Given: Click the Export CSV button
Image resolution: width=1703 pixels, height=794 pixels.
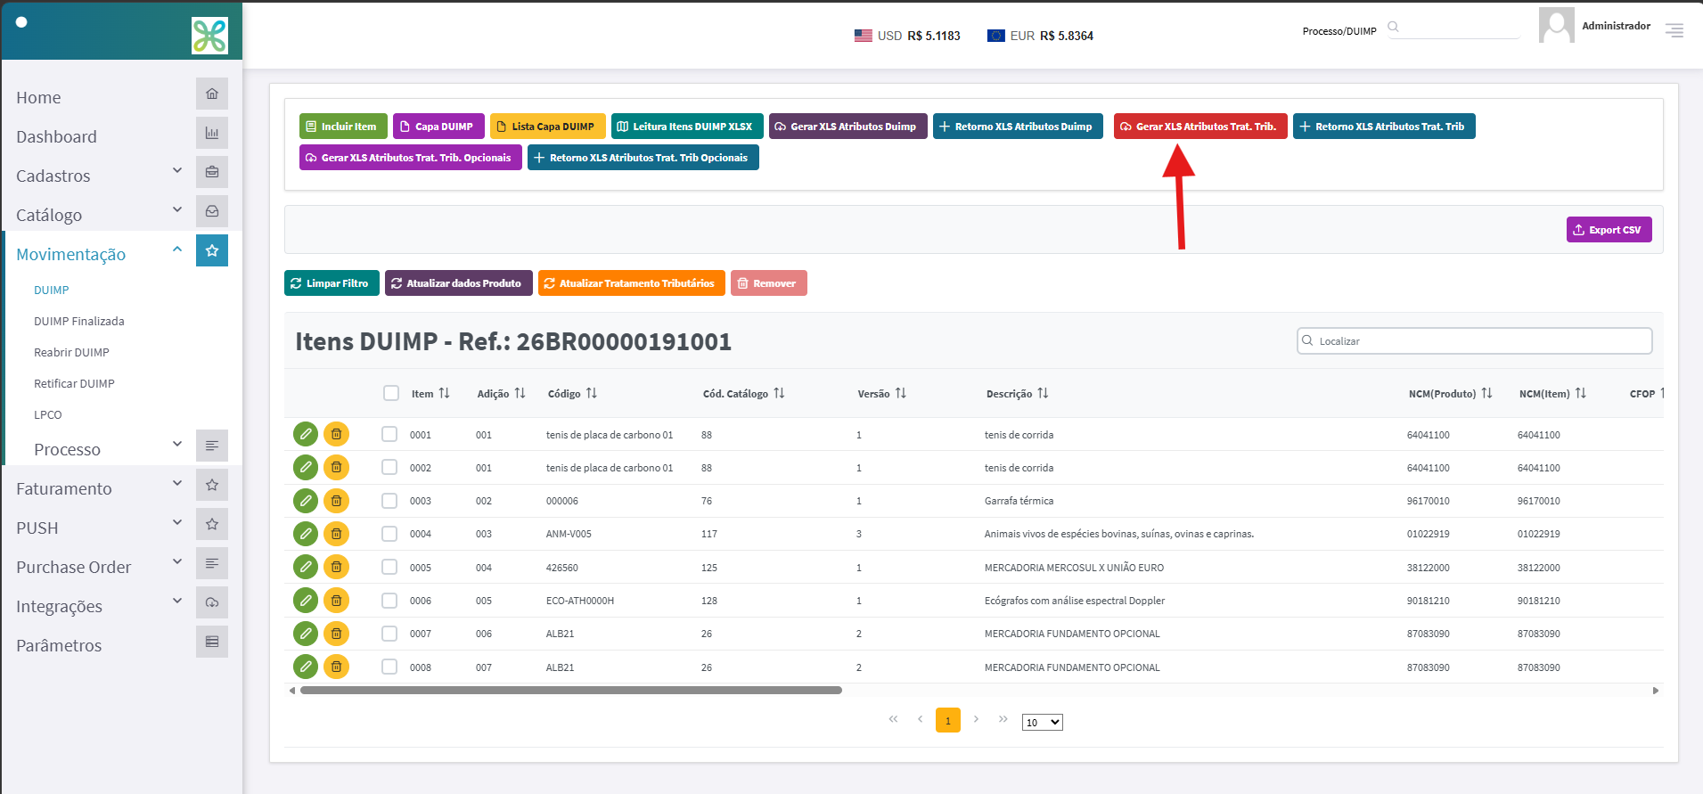Looking at the screenshot, I should [1609, 230].
